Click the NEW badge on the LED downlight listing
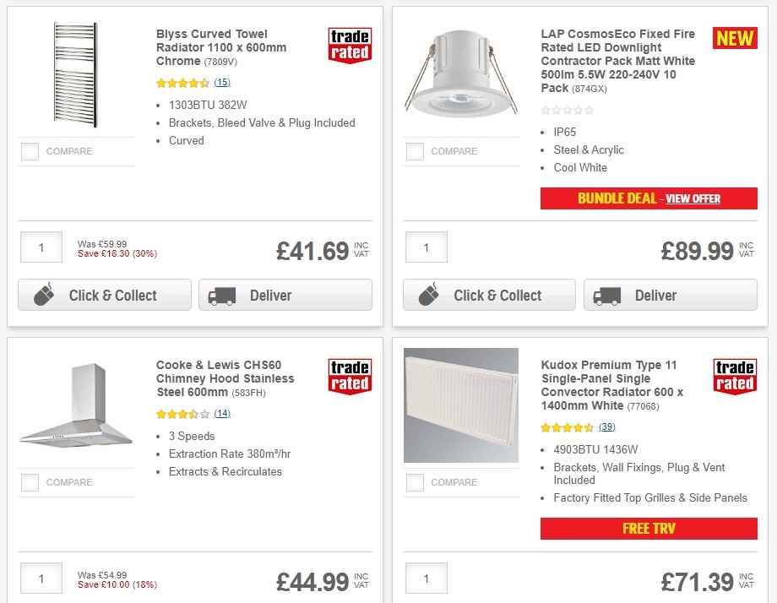Viewport: 777px width, 603px height. 734,38
